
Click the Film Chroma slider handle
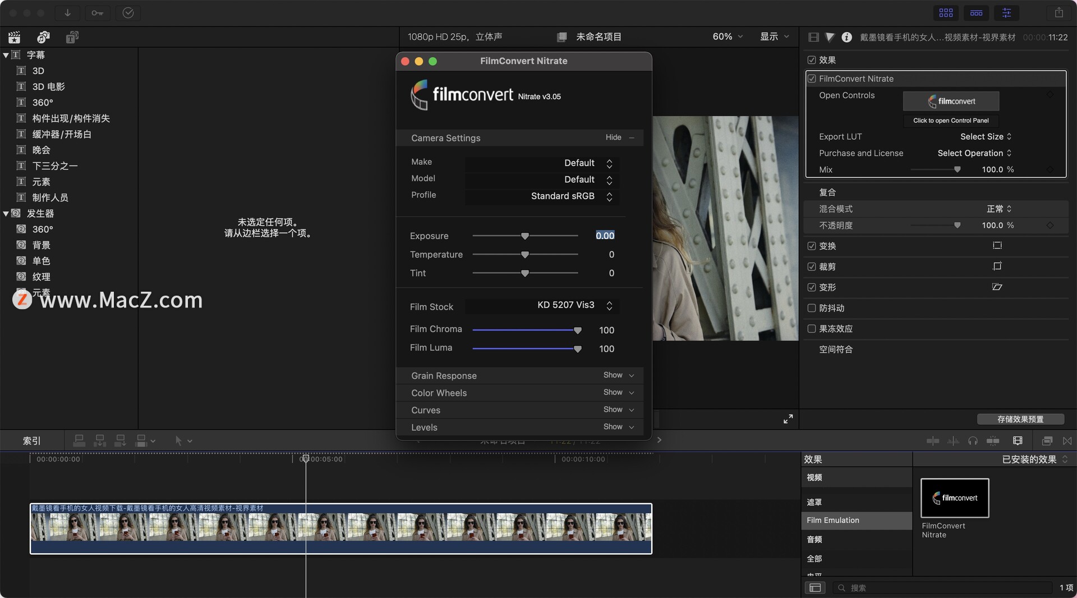[578, 330]
